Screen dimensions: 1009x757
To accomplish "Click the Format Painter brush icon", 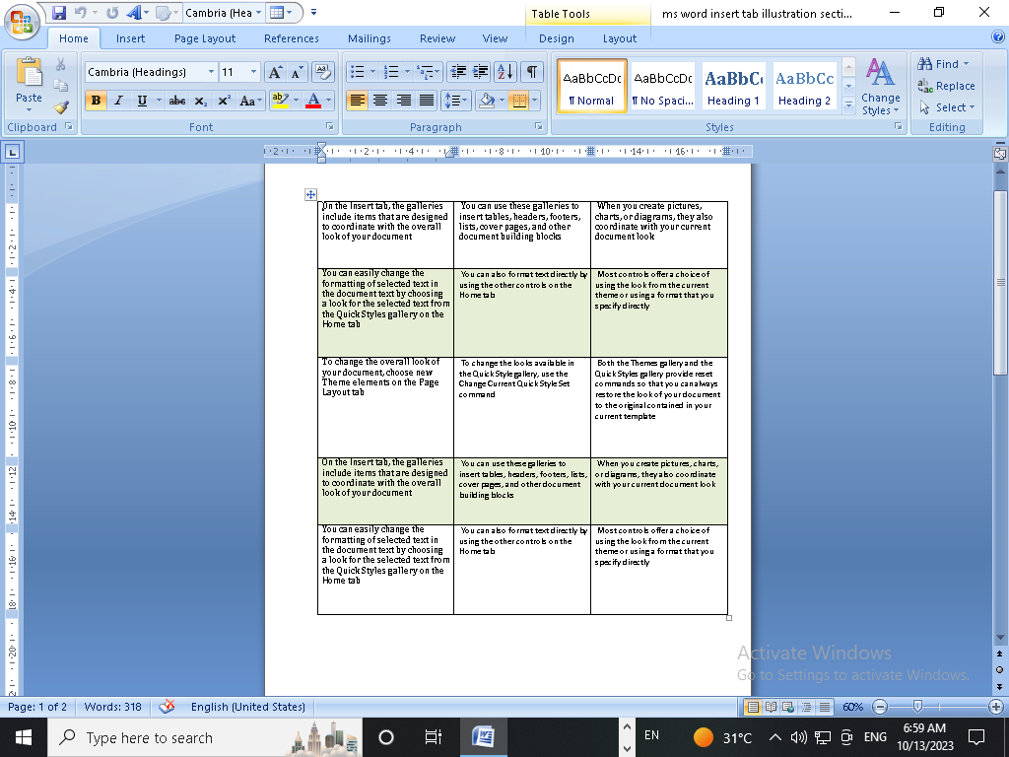I will pos(61,107).
